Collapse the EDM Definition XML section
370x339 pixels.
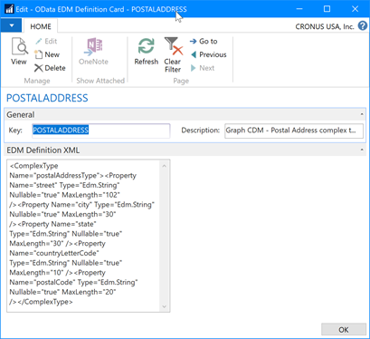click(x=362, y=150)
